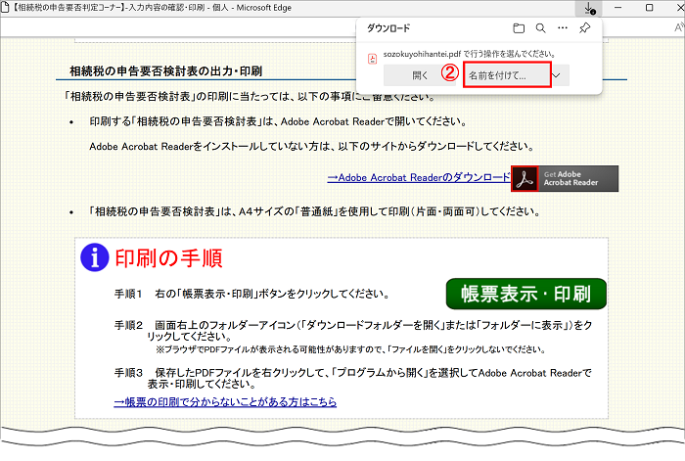Click the blue info icon beside 印刷の手順
This screenshot has width=685, height=461.
pos(94,257)
